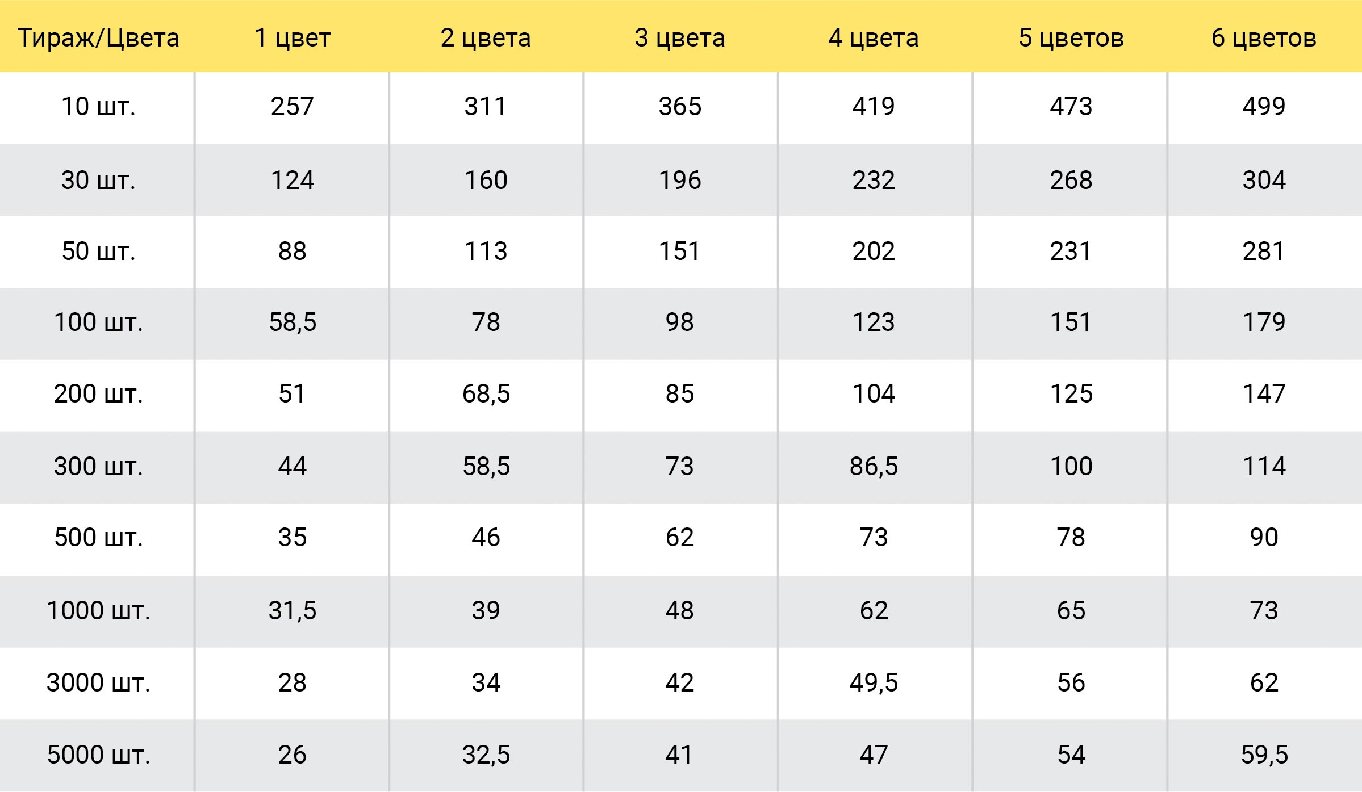Select the 68,5 cell in 200 шт. row
The width and height of the screenshot is (1362, 792).
tap(486, 393)
